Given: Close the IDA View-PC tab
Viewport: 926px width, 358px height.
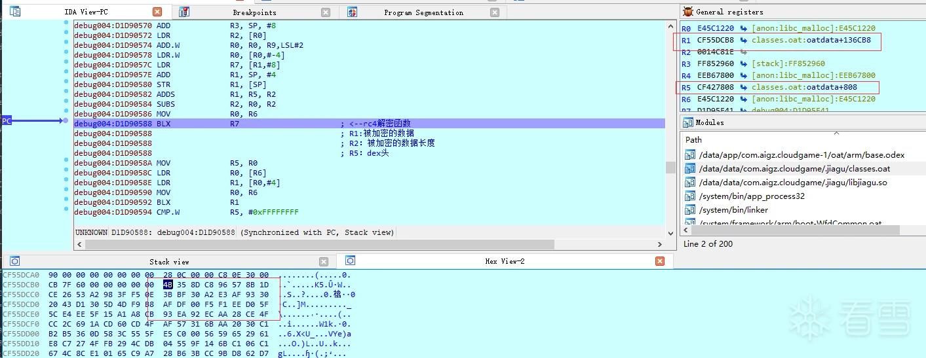Looking at the screenshot, I should pyautogui.click(x=157, y=12).
